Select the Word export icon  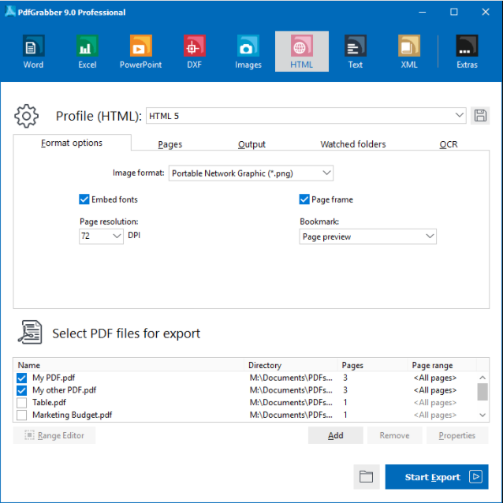pos(33,51)
